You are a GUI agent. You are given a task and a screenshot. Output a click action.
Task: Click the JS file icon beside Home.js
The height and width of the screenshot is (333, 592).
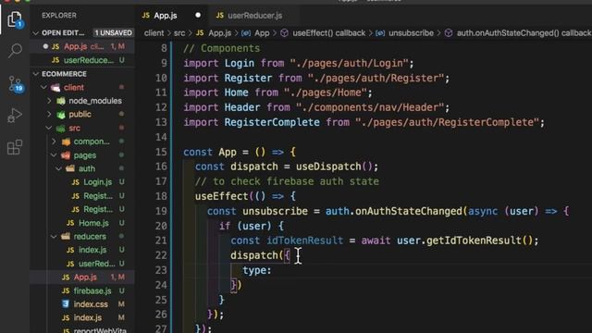(x=70, y=223)
